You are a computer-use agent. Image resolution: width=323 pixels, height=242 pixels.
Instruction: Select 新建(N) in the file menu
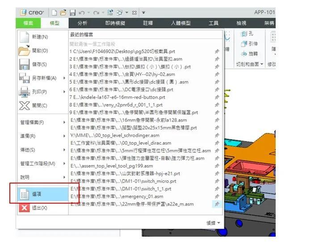point(42,37)
